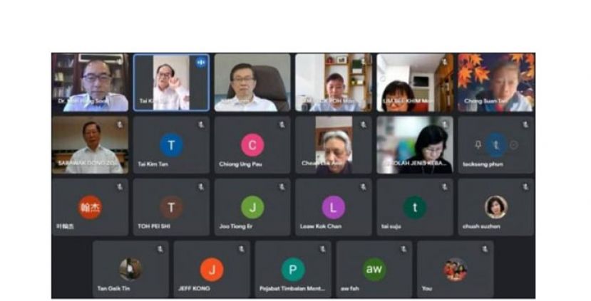Screen dimensions: 591x301
Task: Select the teal P avatar of Pejabat Timbalan Ment...
Action: click(293, 270)
